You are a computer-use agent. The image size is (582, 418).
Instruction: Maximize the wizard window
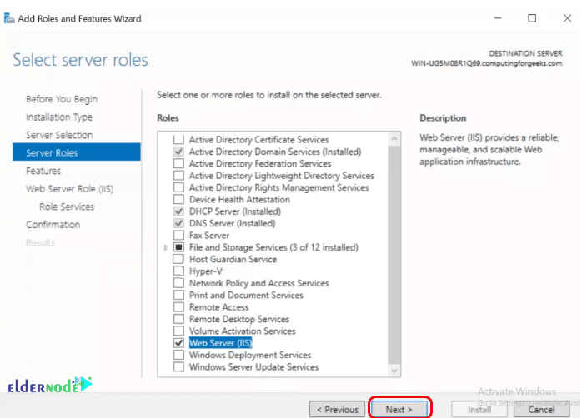pos(532,18)
